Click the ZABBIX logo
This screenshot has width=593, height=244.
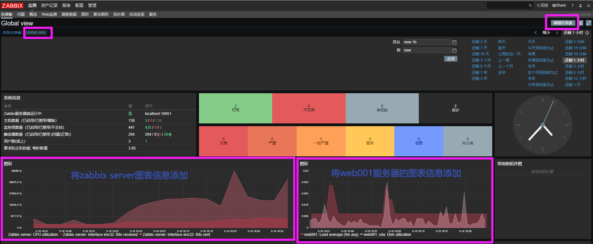[13, 6]
